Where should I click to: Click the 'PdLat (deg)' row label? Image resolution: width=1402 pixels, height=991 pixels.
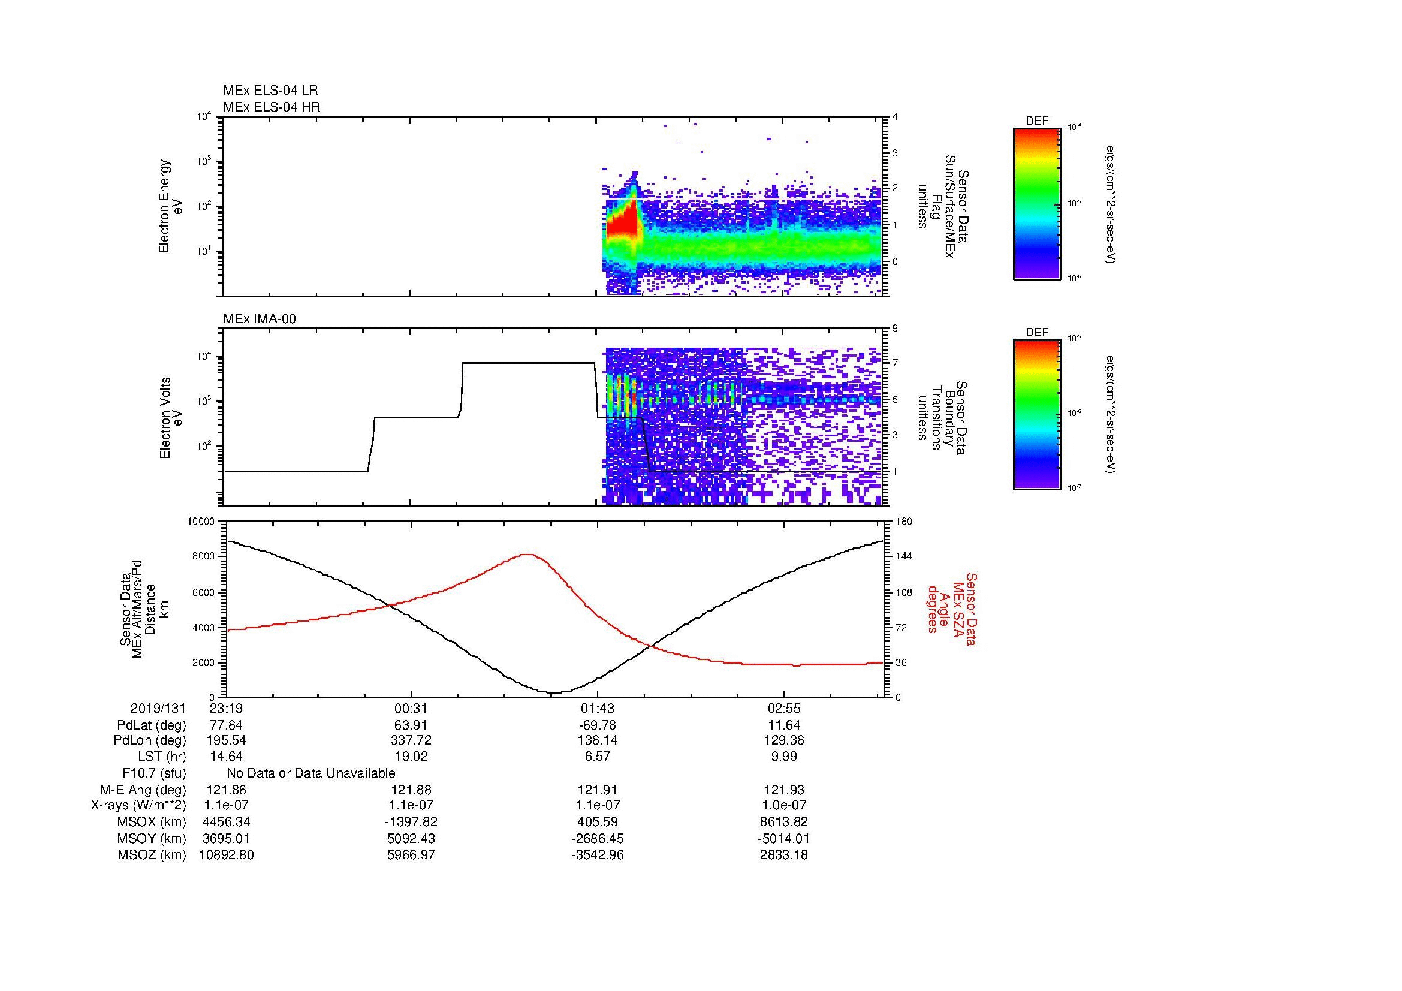click(x=152, y=725)
